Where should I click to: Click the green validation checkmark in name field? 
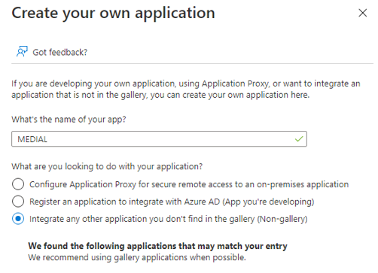299,138
